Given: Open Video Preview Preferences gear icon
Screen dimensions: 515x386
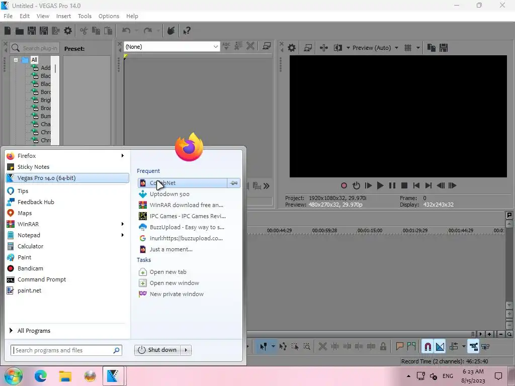Looking at the screenshot, I should click(x=291, y=48).
